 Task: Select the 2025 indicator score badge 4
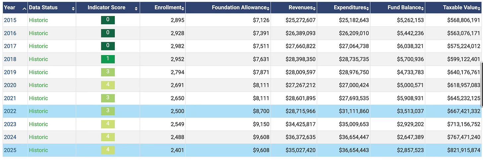coord(108,150)
